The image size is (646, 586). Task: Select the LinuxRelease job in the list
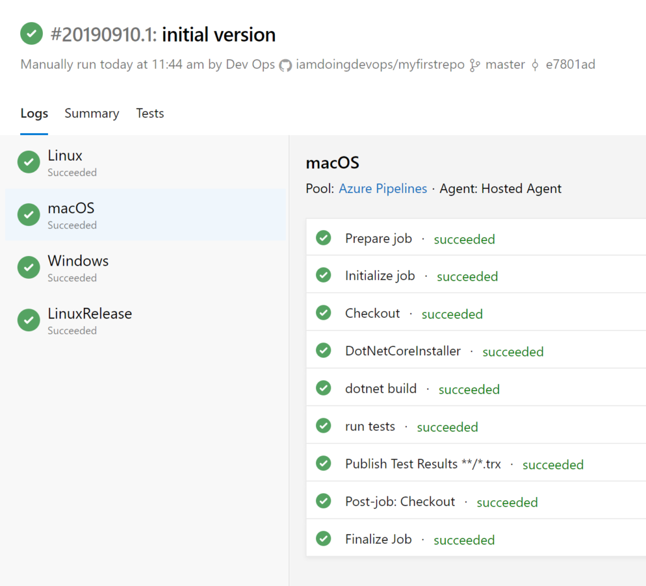146,320
